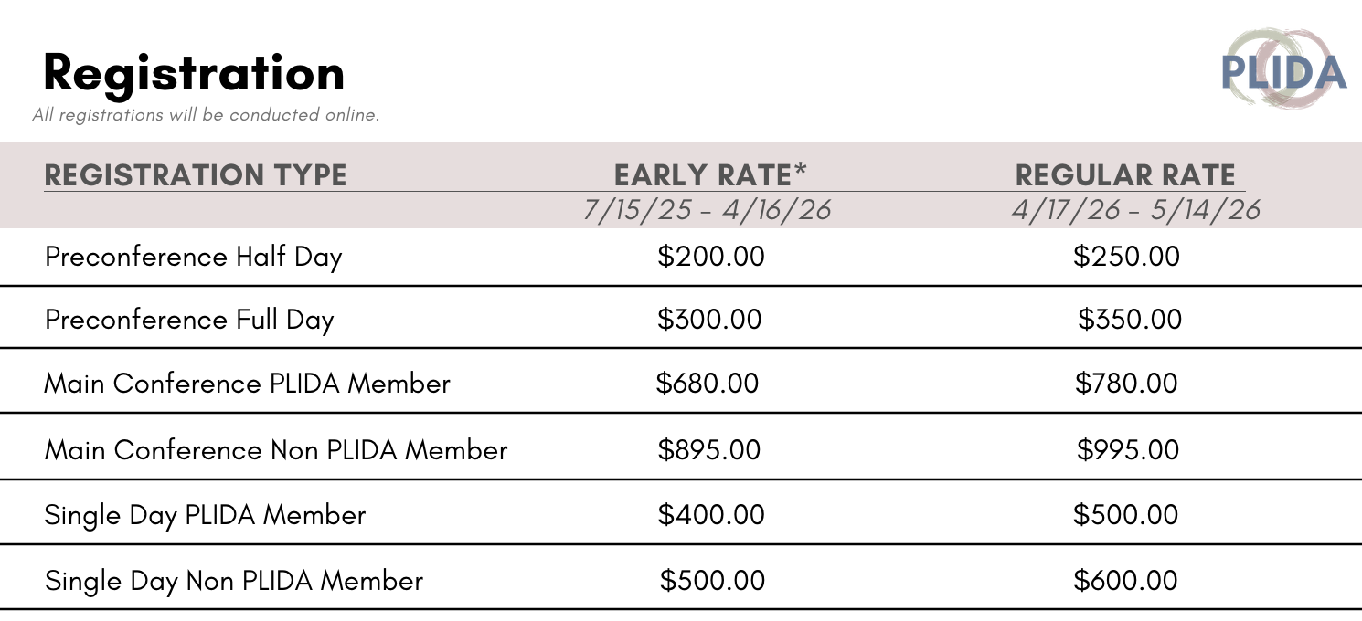Viewport: 1362px width, 621px height.
Task: Click the $350.00 regular rate price
Action: click(x=1130, y=320)
